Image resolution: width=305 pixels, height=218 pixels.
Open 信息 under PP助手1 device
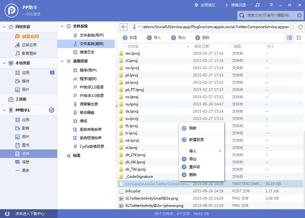tap(22, 162)
